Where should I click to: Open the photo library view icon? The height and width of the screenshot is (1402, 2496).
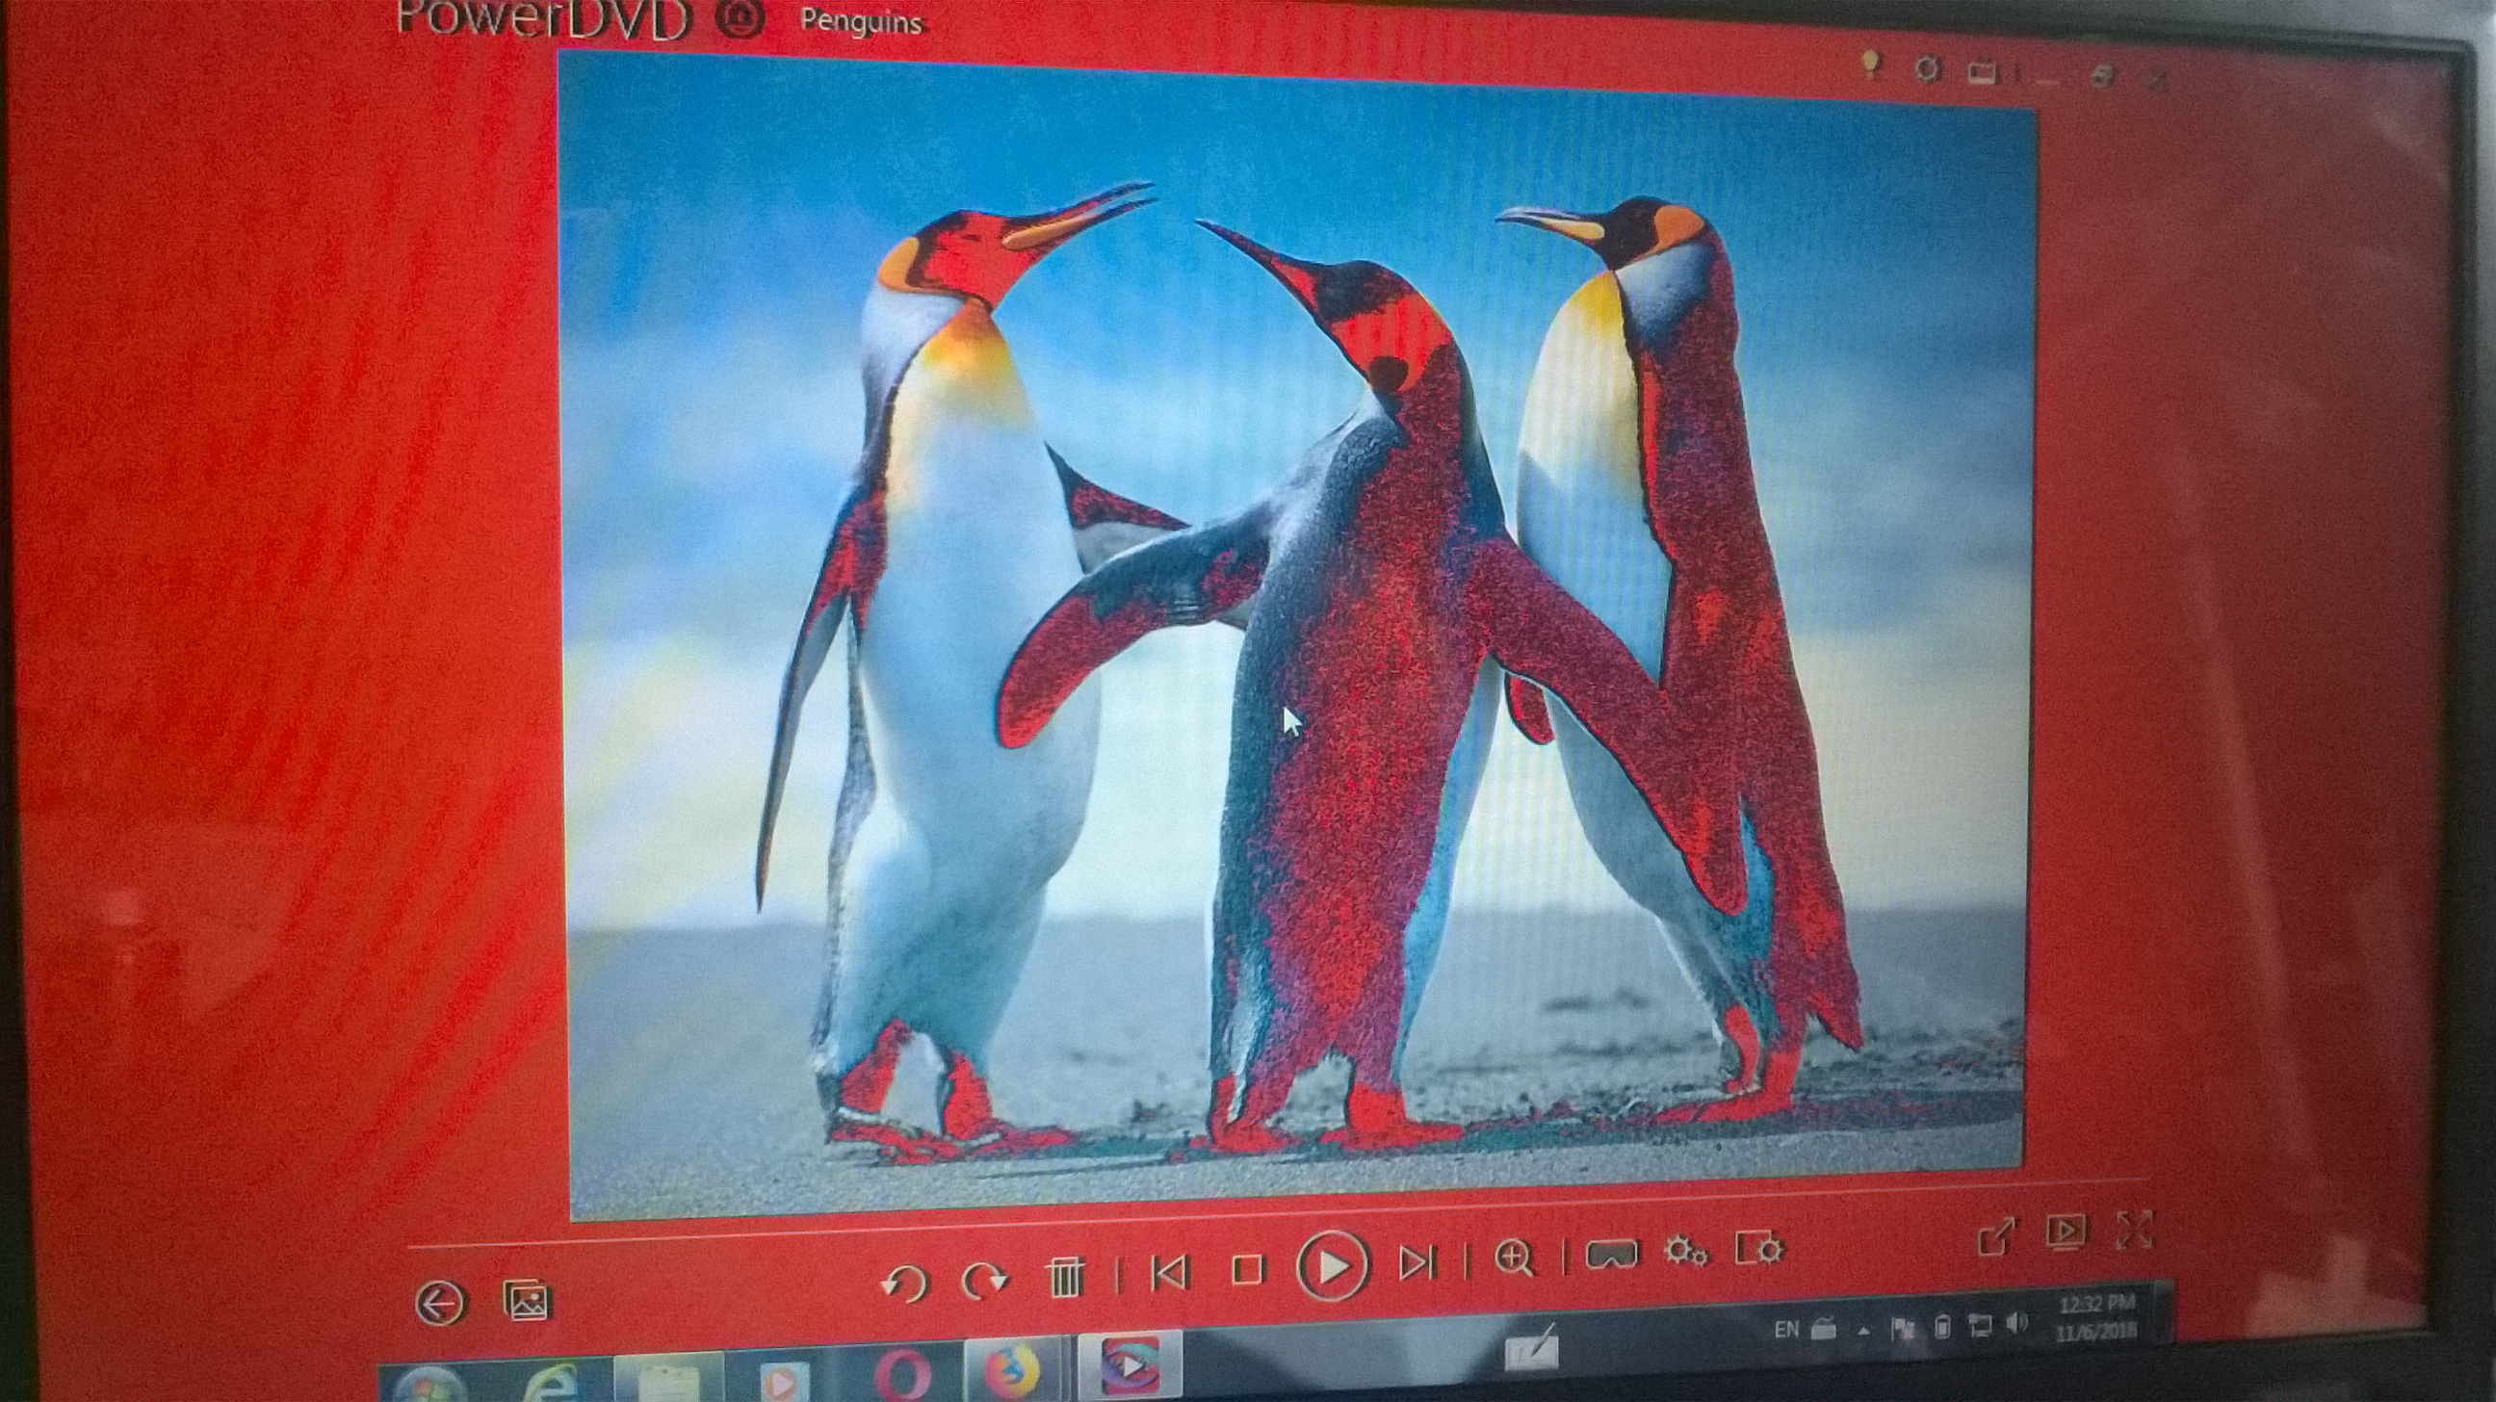(527, 1300)
